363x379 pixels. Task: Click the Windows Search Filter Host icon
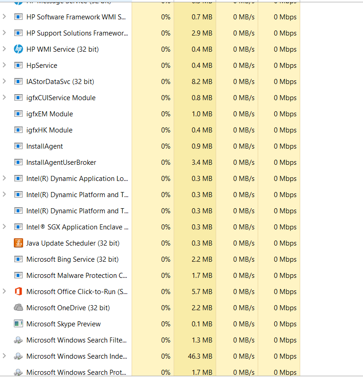click(18, 340)
